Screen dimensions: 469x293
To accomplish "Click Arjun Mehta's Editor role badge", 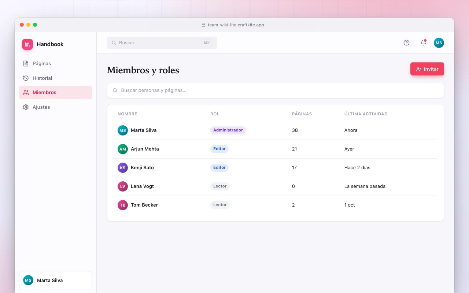I will [x=219, y=149].
